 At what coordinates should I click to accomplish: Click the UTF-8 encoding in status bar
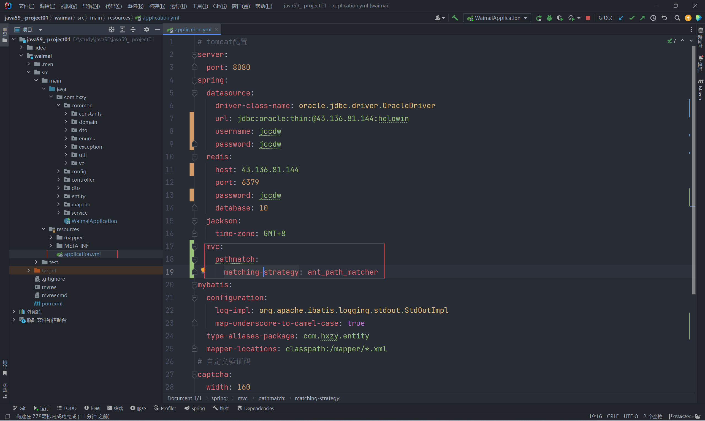click(630, 416)
